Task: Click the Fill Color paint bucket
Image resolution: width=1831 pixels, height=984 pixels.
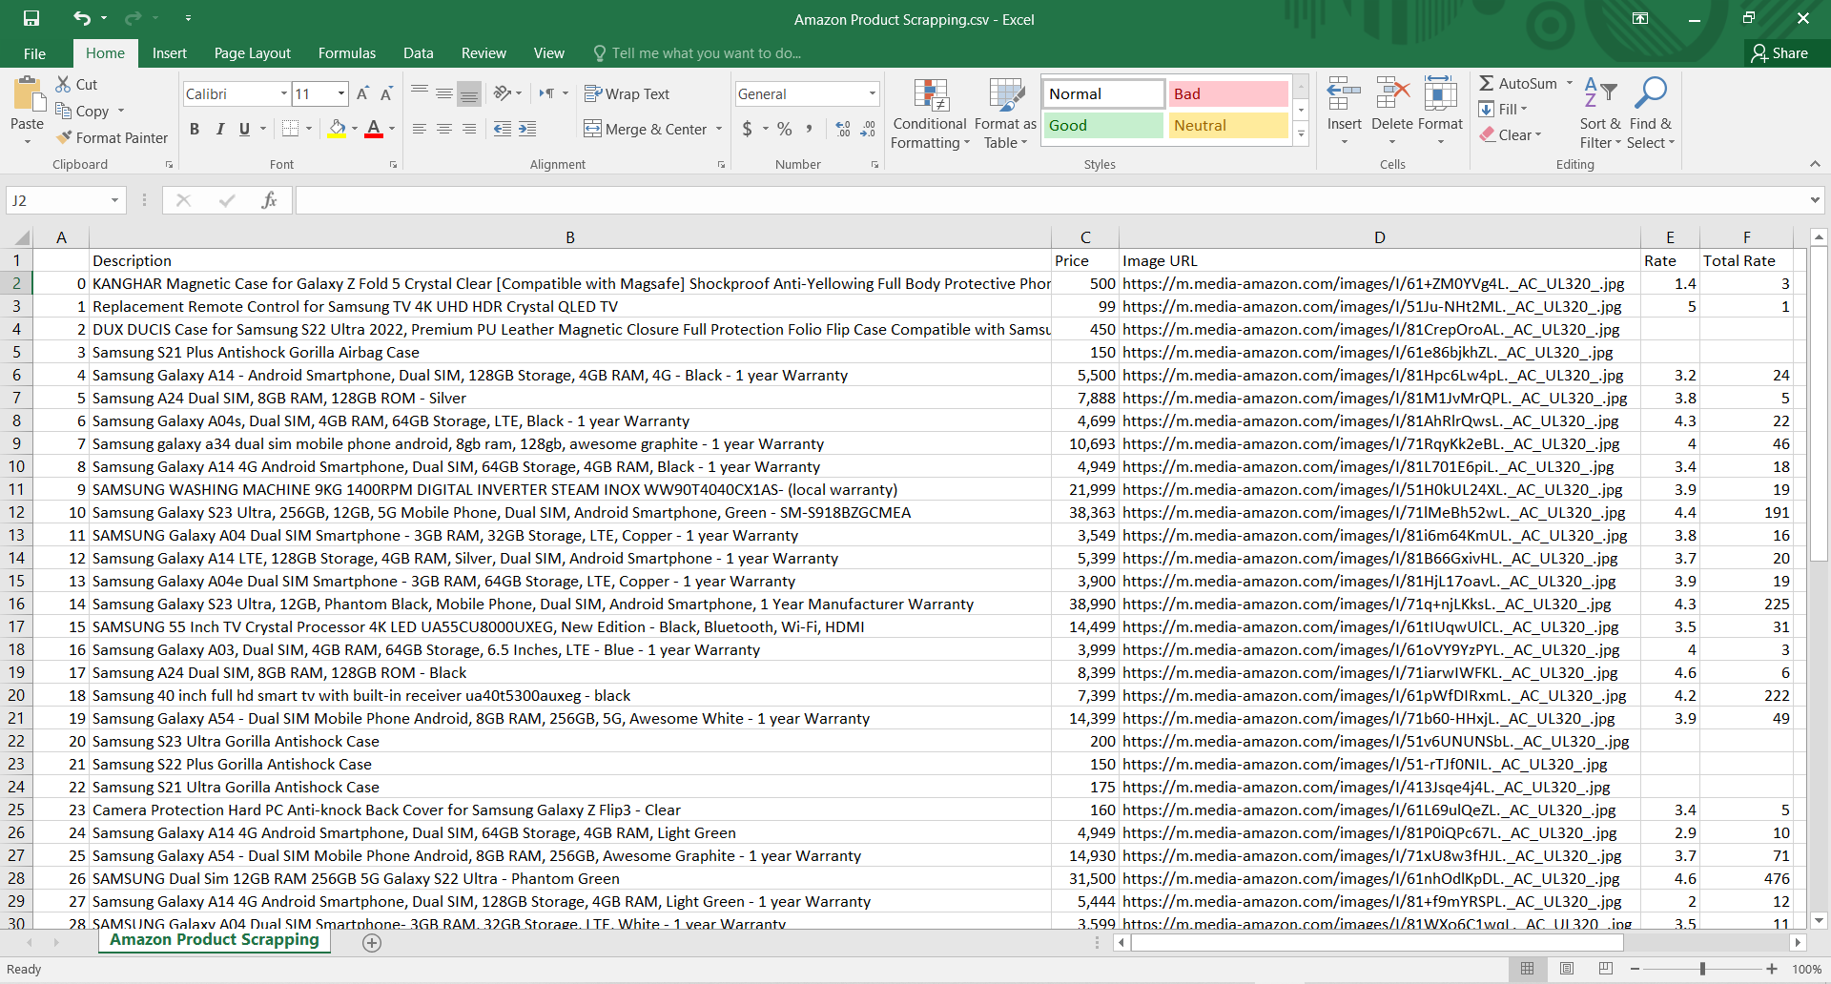Action: (338, 129)
